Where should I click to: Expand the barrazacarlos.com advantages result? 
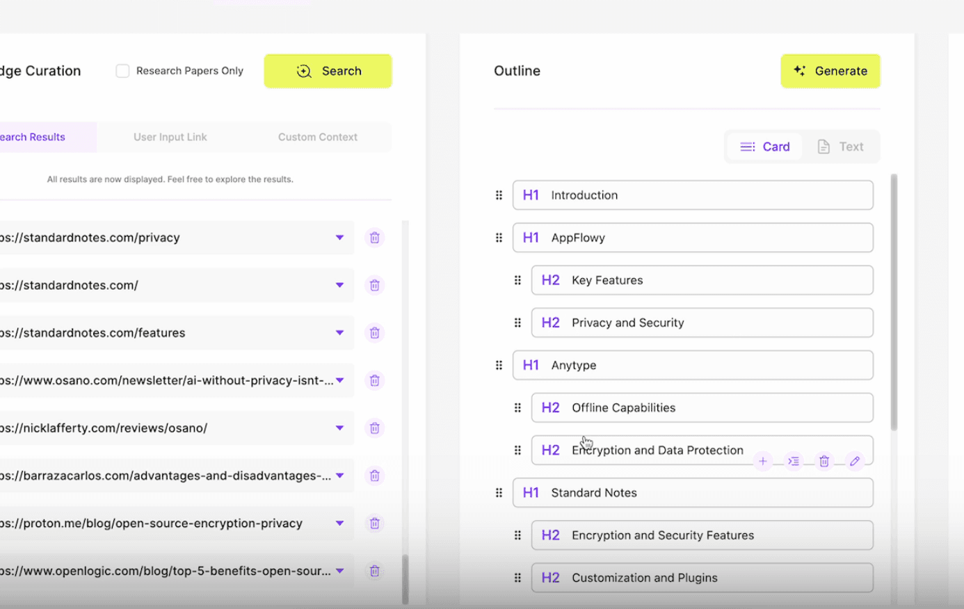tap(339, 476)
